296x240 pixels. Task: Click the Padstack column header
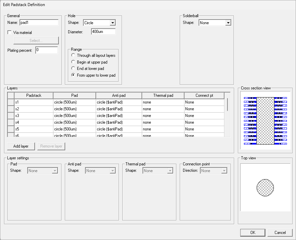[x=34, y=95]
